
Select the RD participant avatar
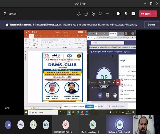click(x=46, y=125)
